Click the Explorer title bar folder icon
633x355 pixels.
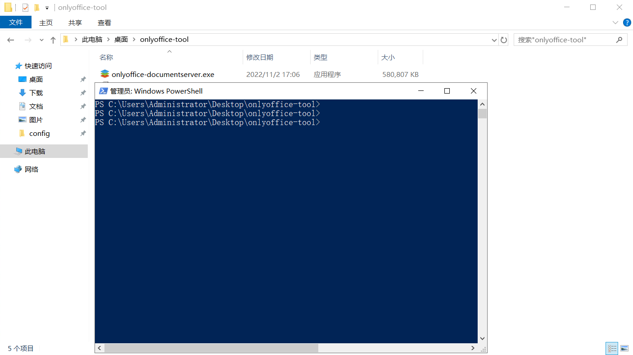pos(8,7)
